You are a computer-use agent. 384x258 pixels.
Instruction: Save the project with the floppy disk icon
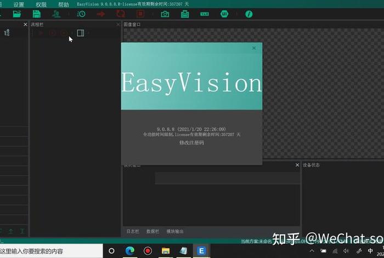37,14
